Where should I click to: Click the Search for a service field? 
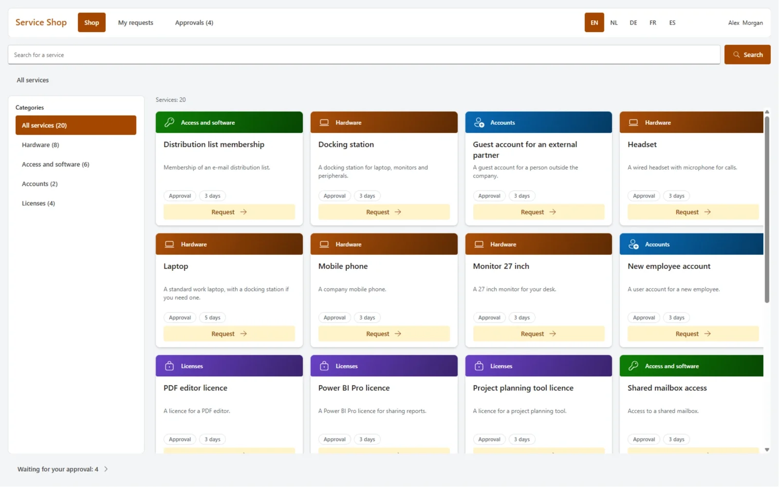(364, 55)
